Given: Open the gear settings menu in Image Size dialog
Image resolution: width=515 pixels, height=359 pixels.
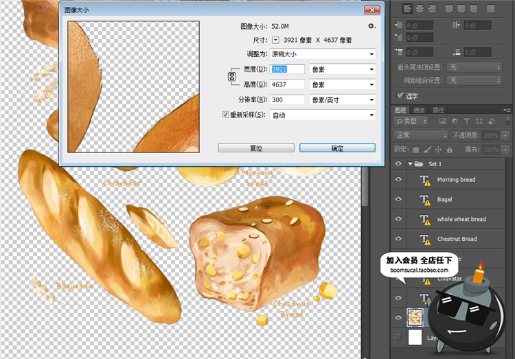Looking at the screenshot, I should point(371,26).
